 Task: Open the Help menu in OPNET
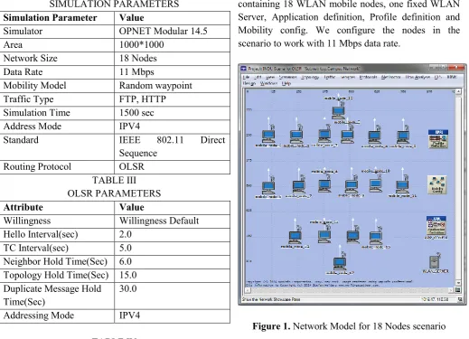click(286, 83)
